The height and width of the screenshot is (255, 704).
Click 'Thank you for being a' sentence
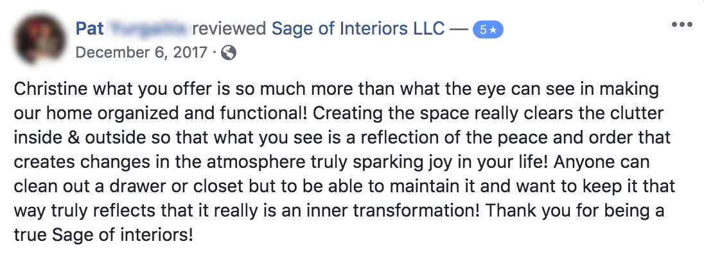tap(570, 210)
